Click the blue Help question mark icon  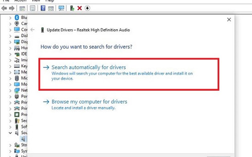[x=43, y=8]
